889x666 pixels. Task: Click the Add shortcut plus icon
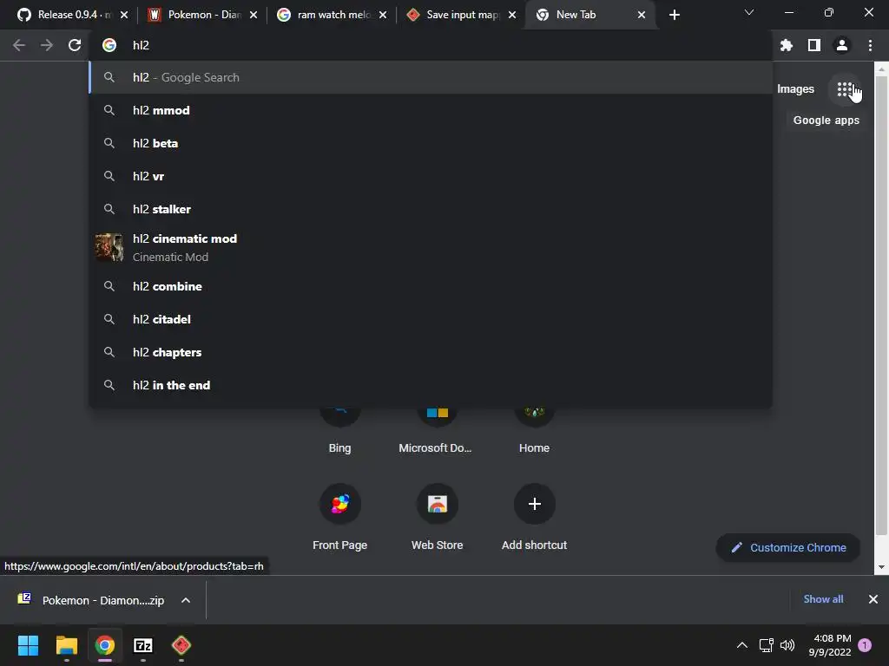click(534, 504)
